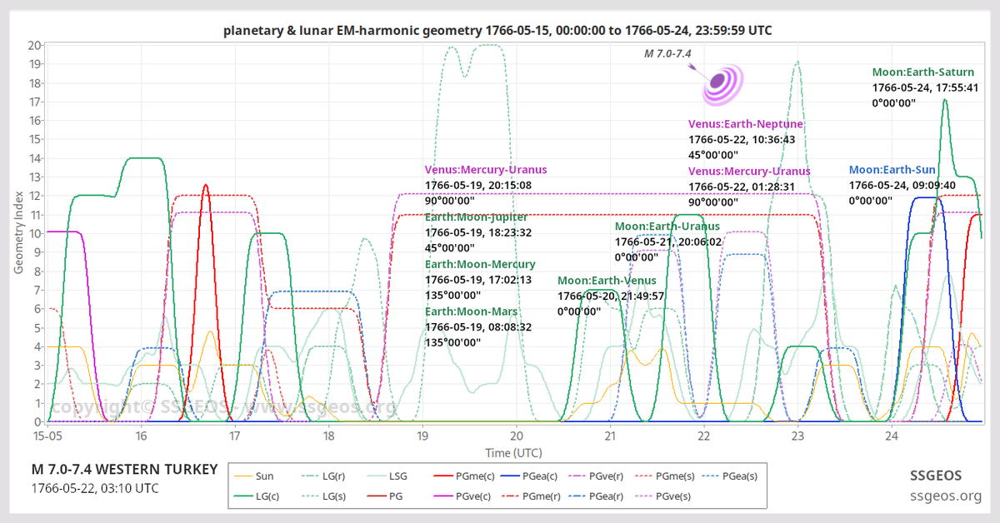
Task: Select the LSG legend label
Action: 397,477
